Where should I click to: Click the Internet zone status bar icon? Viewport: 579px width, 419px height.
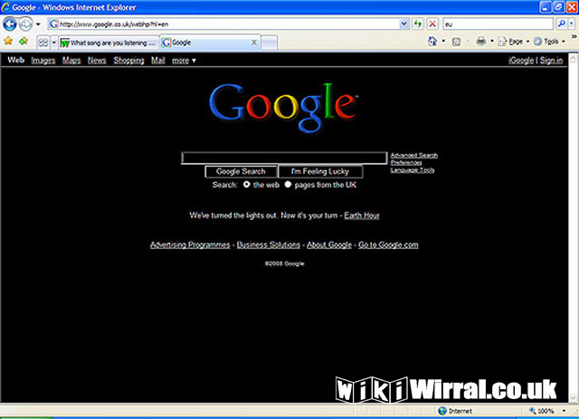[442, 411]
